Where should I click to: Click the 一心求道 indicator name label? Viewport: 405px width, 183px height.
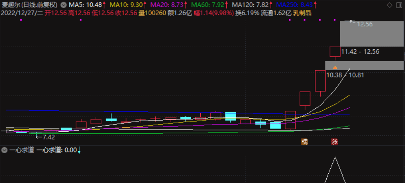pyautogui.click(x=22, y=150)
